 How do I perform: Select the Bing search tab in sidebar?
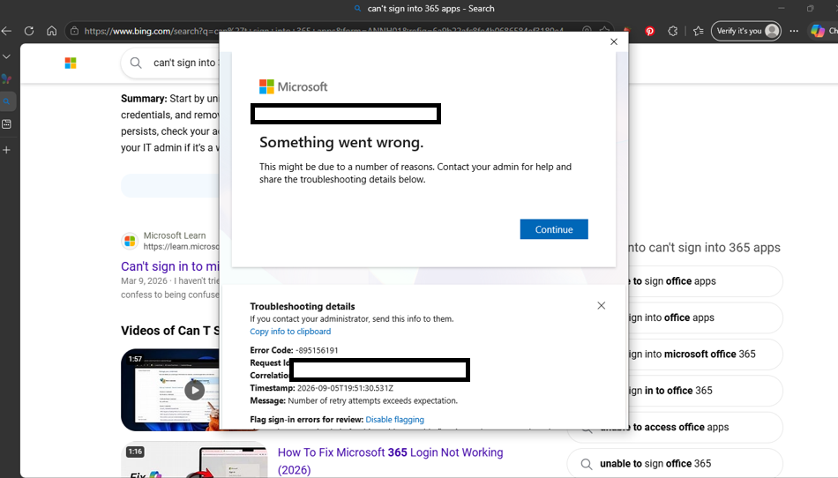[7, 101]
